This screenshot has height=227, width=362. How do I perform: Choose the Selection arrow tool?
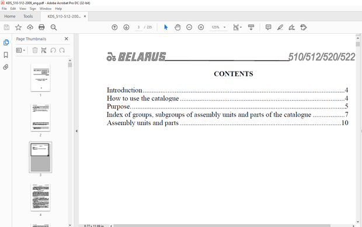(x=166, y=27)
